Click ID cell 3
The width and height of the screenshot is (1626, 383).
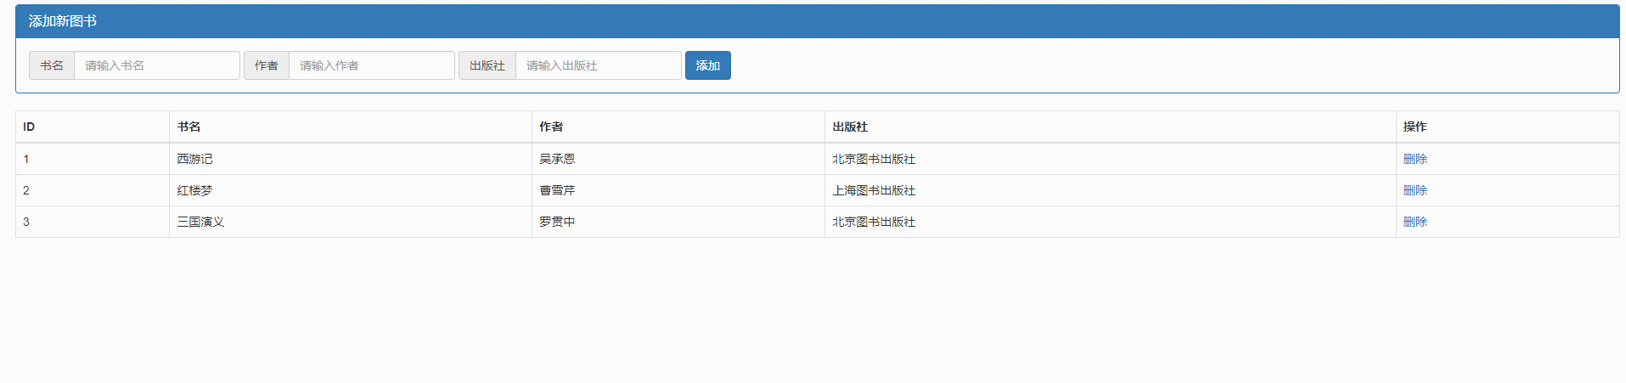pos(93,222)
